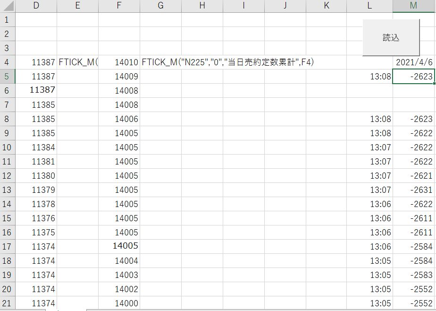Select column K via its header
Screen dimensions: 436x311
coord(326,6)
